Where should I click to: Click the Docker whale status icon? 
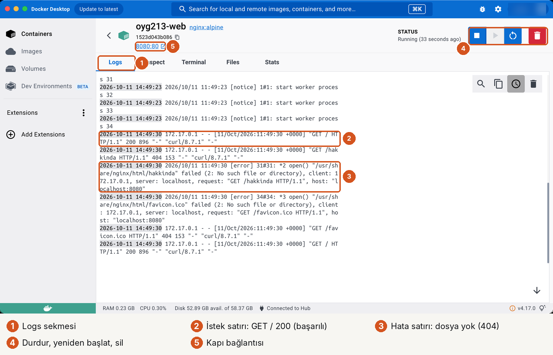48,308
